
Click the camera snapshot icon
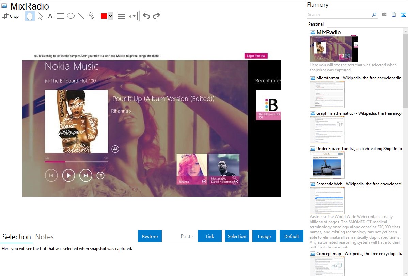(x=384, y=15)
